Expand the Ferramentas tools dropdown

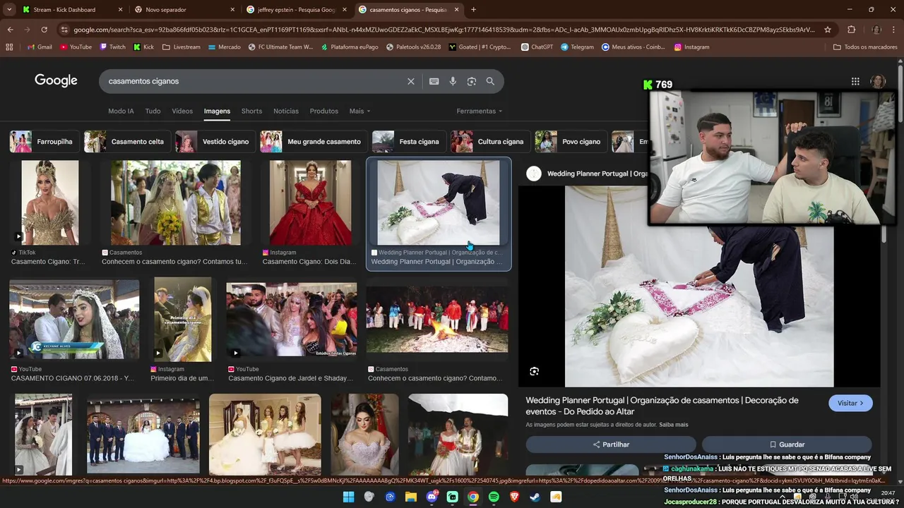pos(480,111)
